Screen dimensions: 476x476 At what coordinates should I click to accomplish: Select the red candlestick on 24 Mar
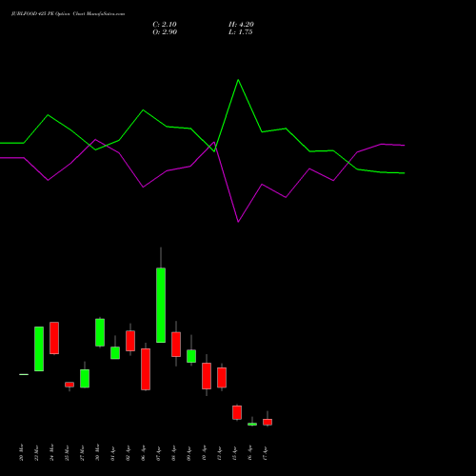pyautogui.click(x=54, y=338)
